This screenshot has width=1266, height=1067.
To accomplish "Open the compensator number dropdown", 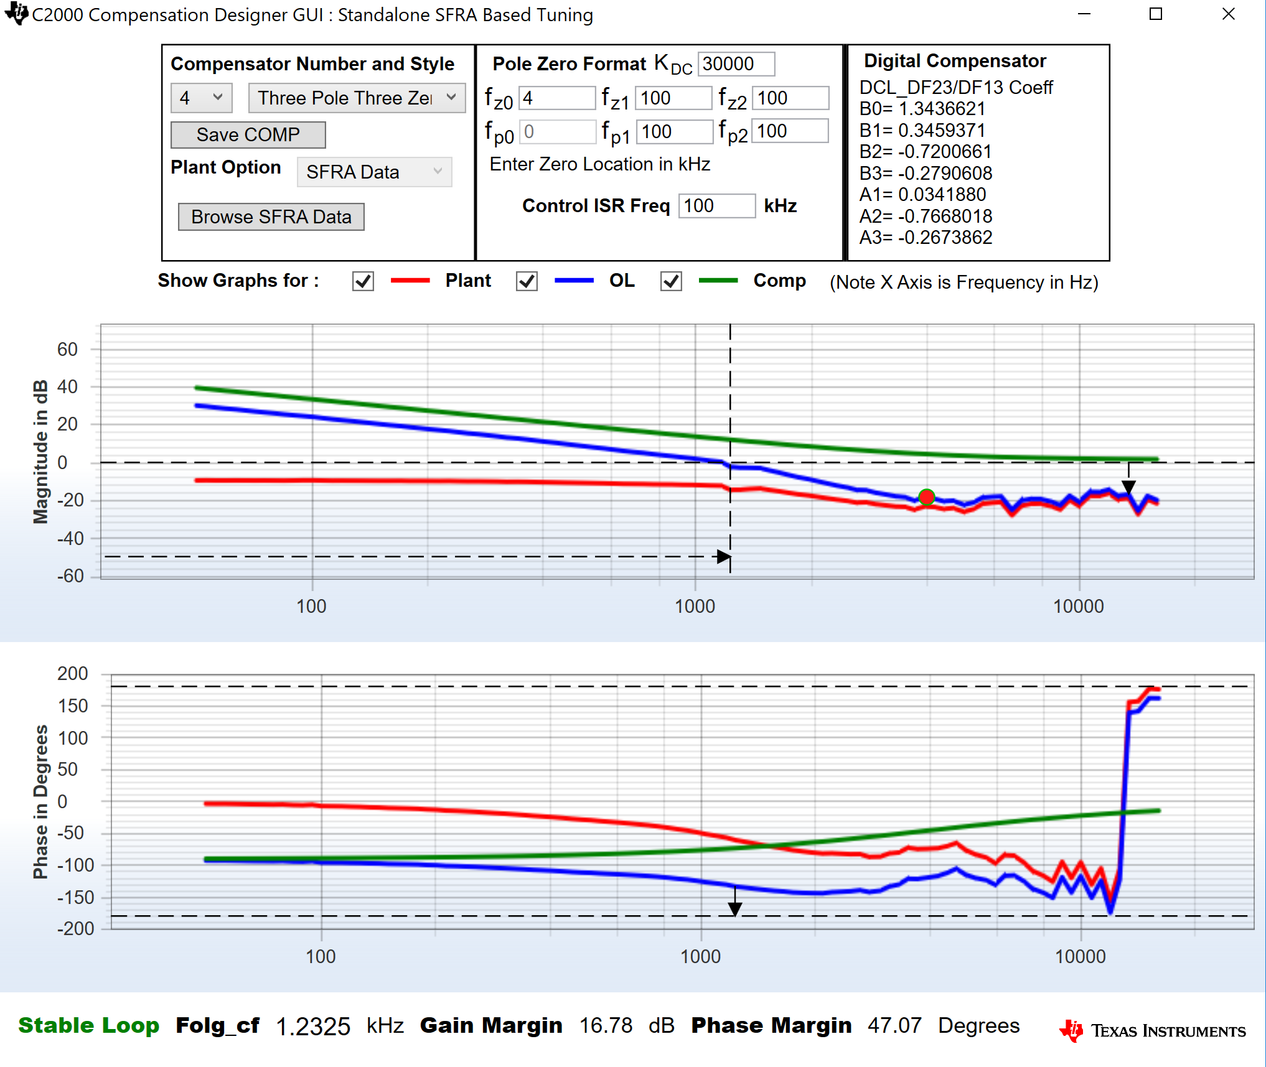I will coord(201,98).
